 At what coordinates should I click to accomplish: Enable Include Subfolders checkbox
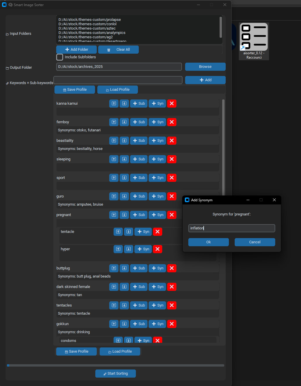pos(60,57)
